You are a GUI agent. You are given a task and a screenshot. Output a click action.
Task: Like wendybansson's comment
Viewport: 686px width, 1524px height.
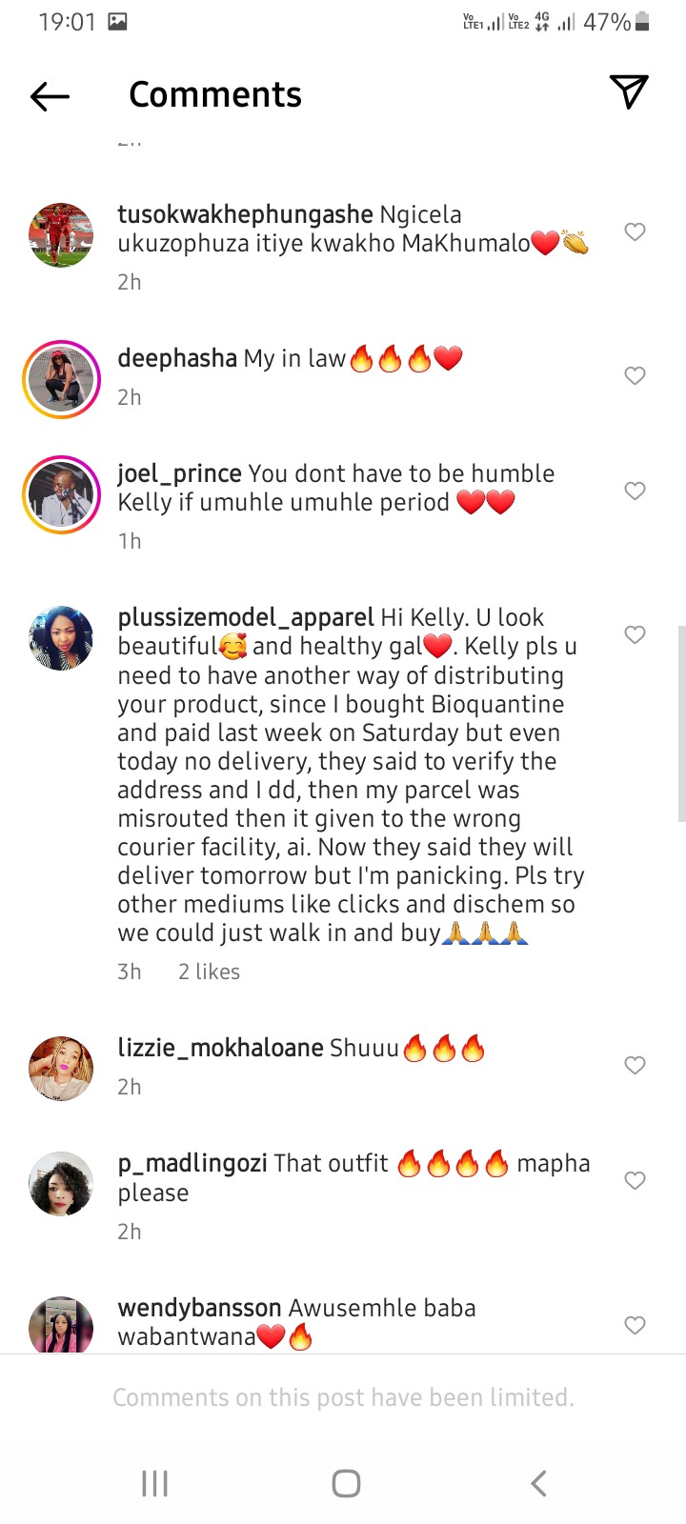tap(635, 1325)
